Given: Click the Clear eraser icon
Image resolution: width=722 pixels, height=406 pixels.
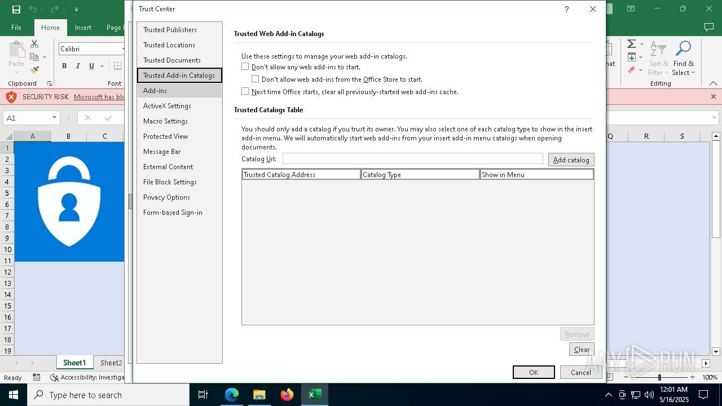Looking at the screenshot, I should 631,70.
